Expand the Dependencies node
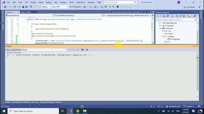Image resolution: width=204 pixels, height=114 pixels. pos(160,23)
